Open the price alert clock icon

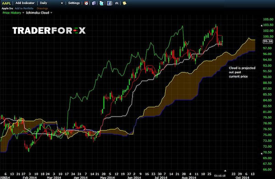coord(86,3)
